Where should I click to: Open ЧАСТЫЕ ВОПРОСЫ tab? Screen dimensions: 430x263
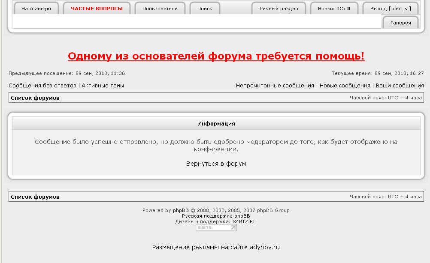point(97,9)
